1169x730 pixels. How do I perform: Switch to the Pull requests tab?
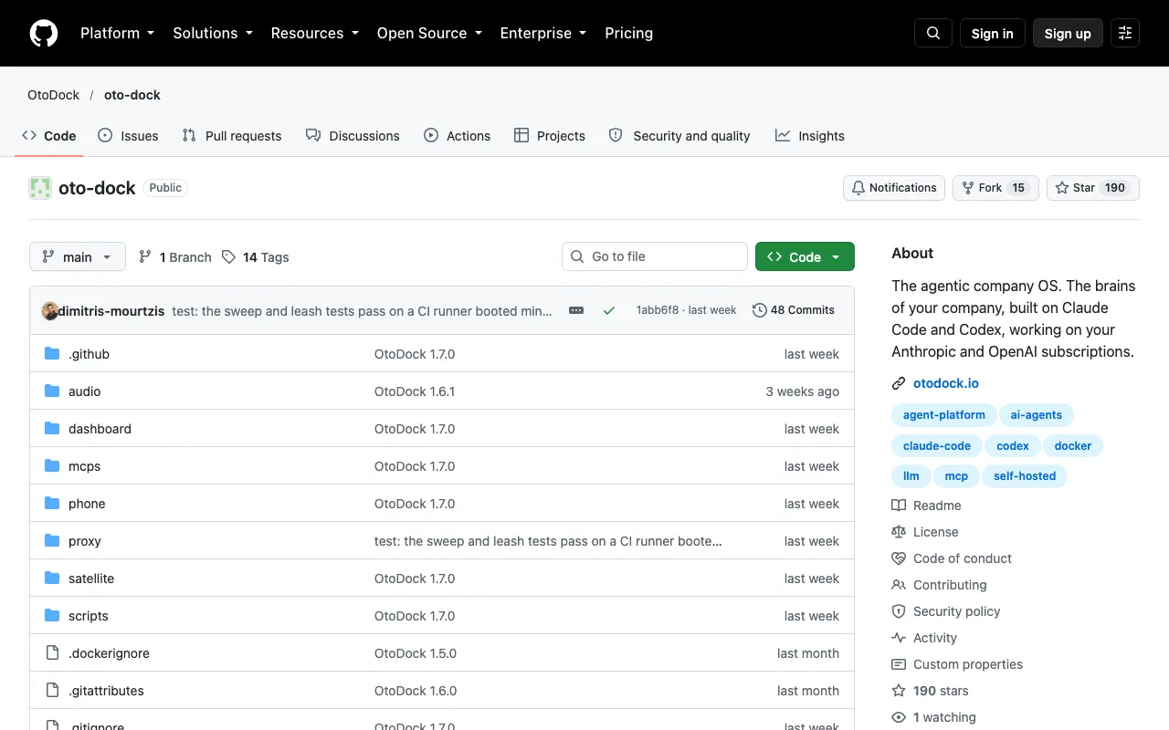pos(232,136)
